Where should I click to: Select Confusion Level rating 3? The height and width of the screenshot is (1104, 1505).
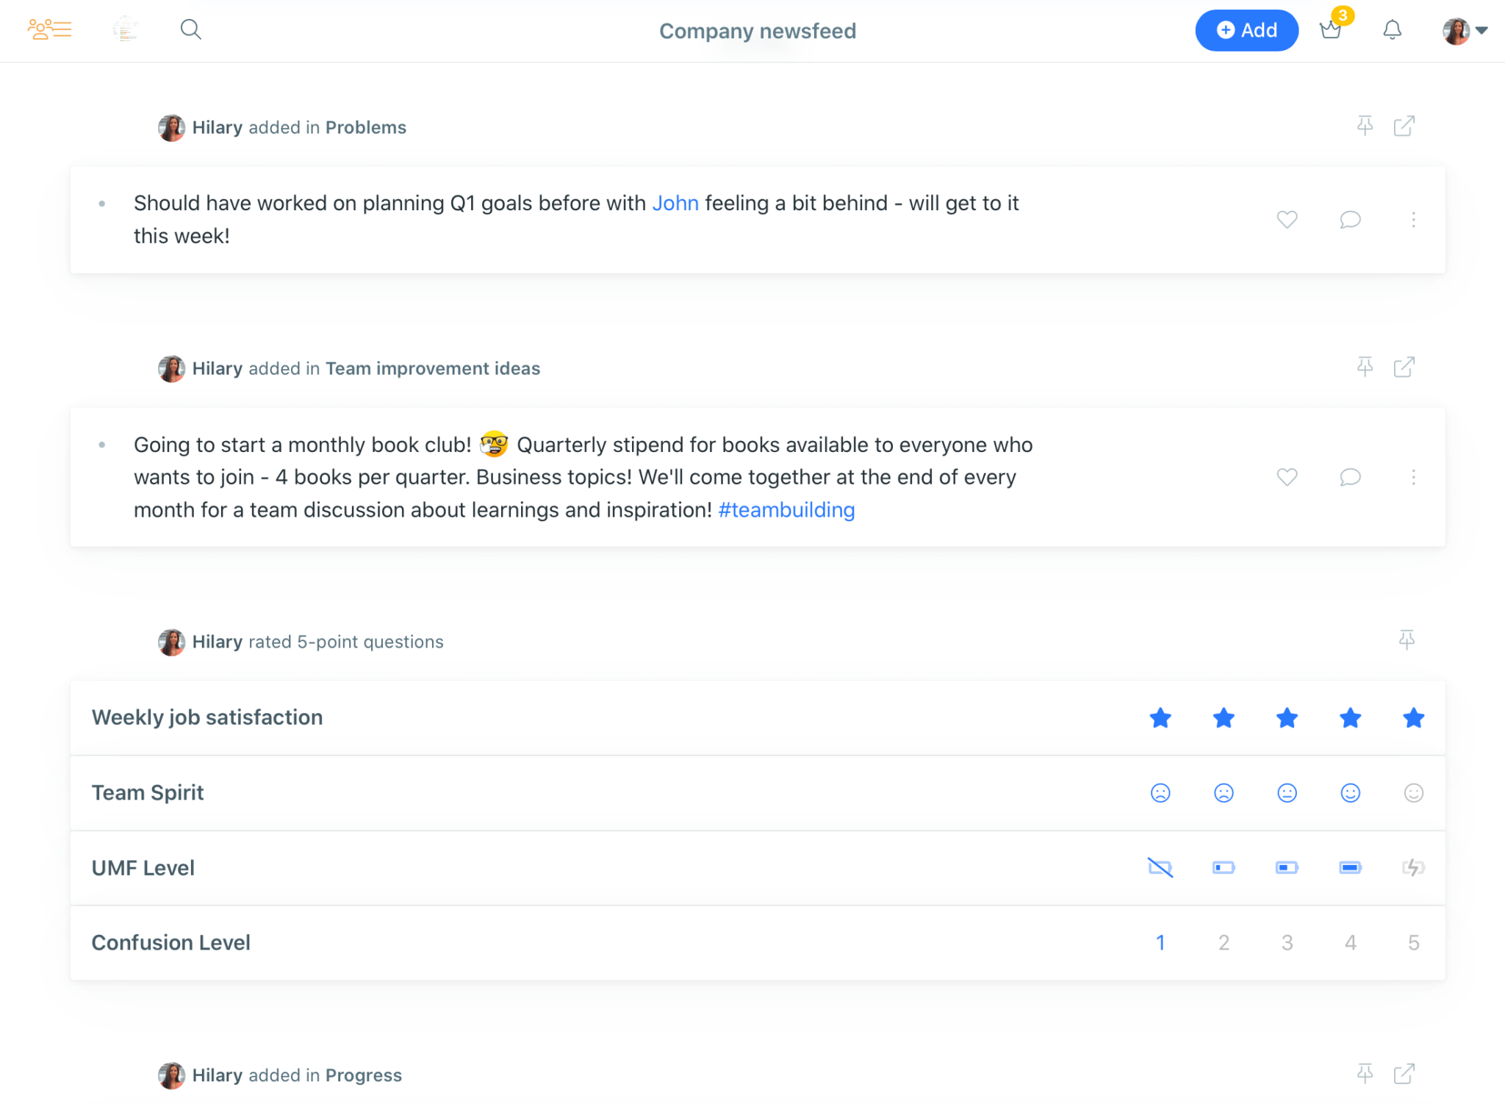point(1287,942)
